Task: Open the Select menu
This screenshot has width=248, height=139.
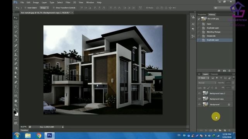Action: tap(60, 2)
